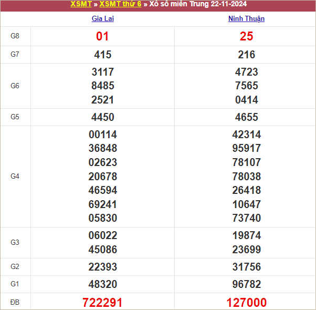
Task: Click Gia Lai G6 number 8485
Action: (x=102, y=86)
